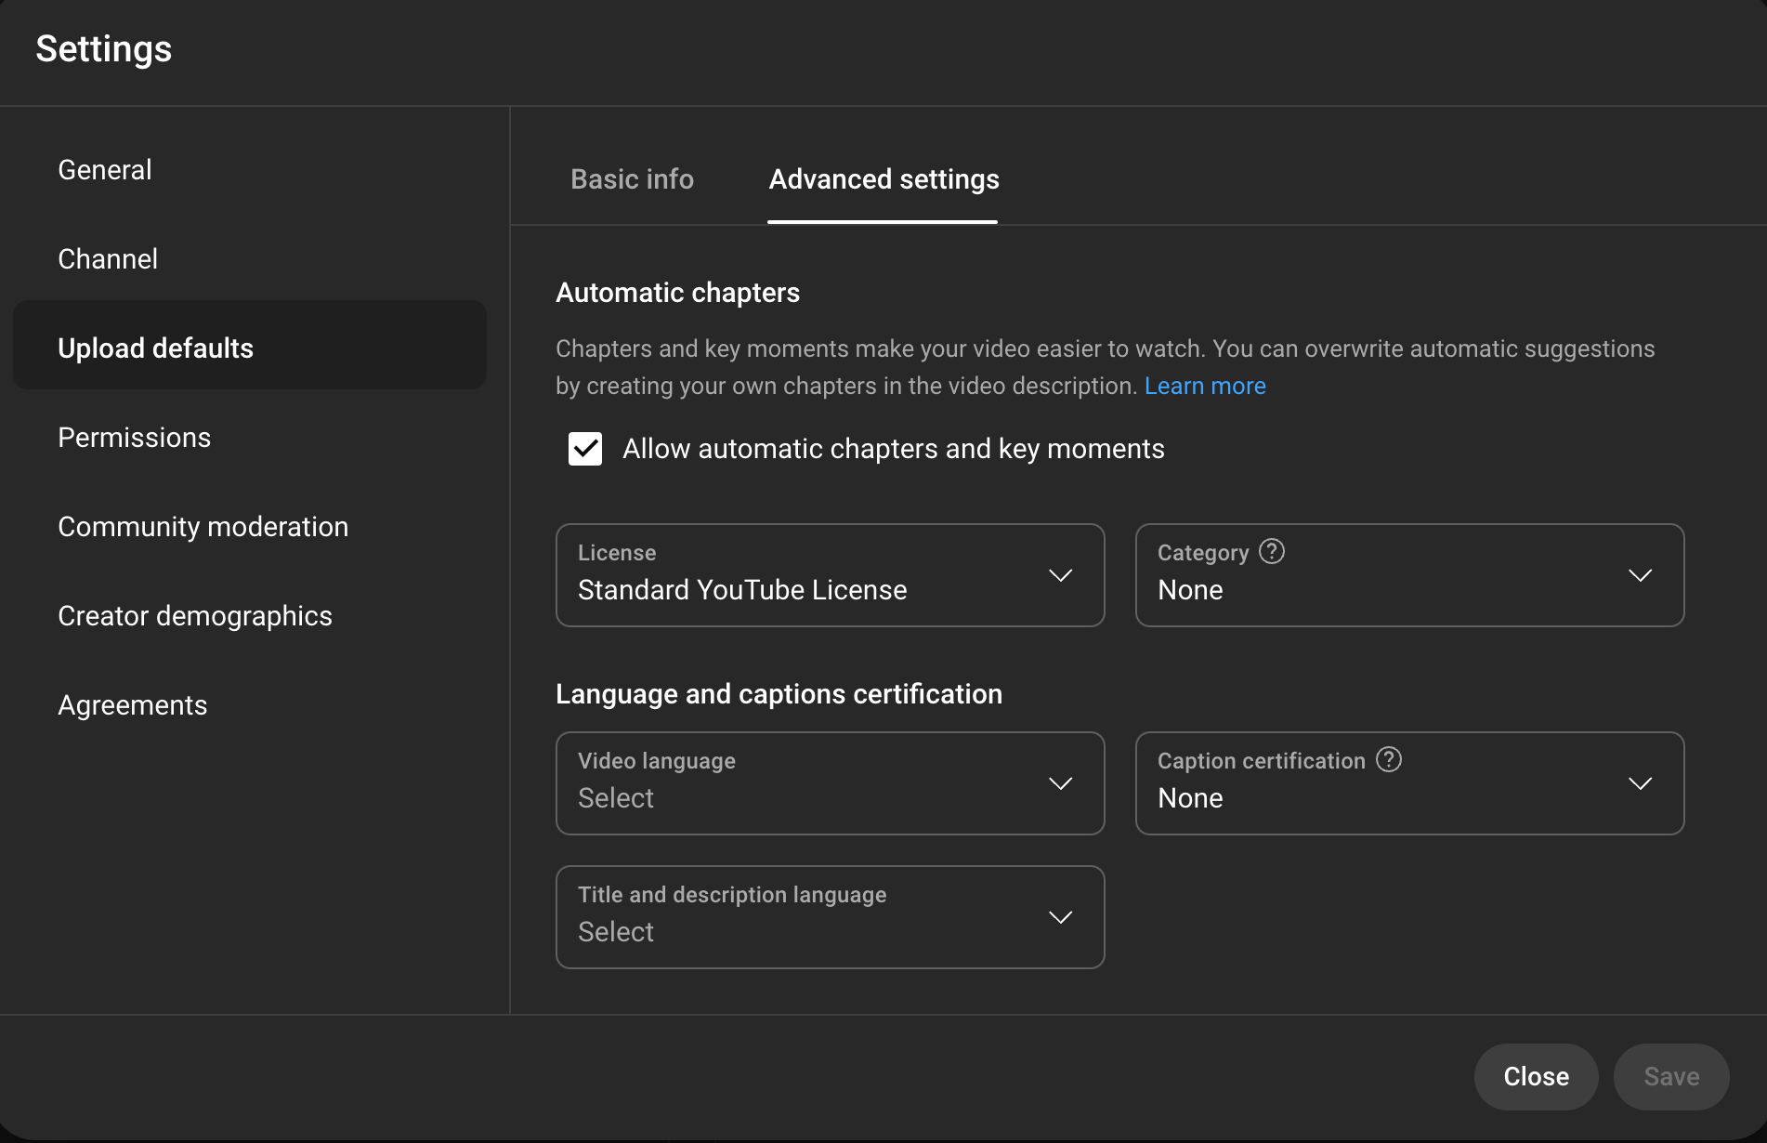This screenshot has height=1143, width=1767.
Task: Click the Learn more link
Action: tap(1205, 385)
